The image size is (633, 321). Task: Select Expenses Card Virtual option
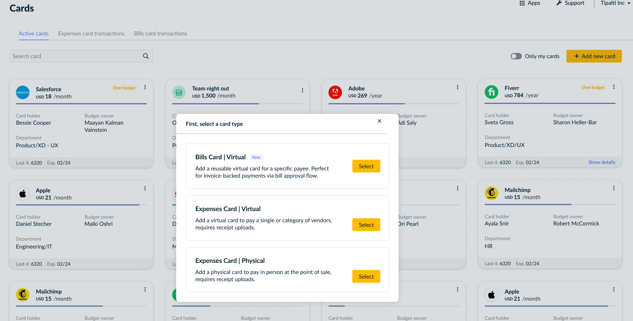pos(366,225)
